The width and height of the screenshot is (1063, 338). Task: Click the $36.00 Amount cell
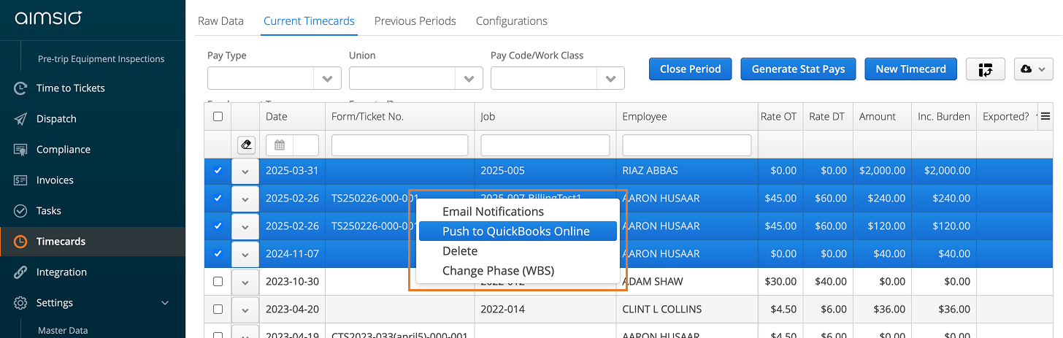coord(882,310)
